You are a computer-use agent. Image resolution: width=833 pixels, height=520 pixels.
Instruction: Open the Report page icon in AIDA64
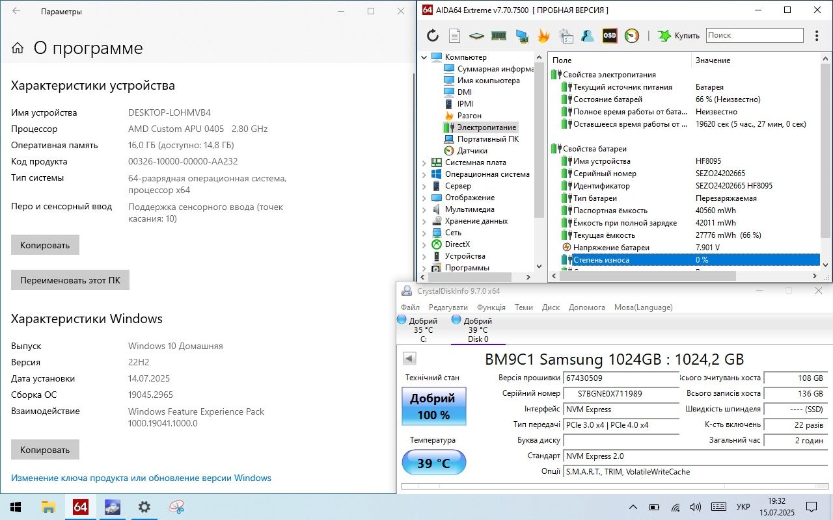(x=455, y=36)
